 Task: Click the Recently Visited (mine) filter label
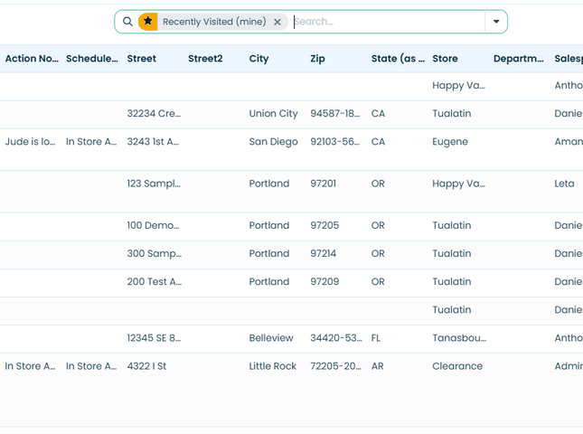[x=214, y=22]
